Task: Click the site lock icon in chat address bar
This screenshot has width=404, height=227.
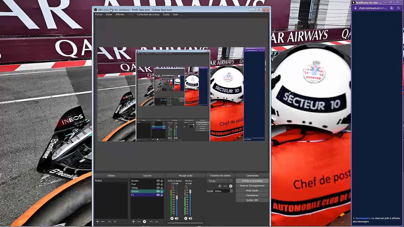Action: [x=355, y=8]
